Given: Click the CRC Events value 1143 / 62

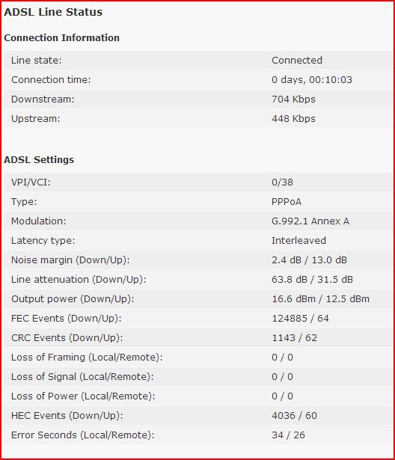Looking at the screenshot, I should [x=294, y=337].
